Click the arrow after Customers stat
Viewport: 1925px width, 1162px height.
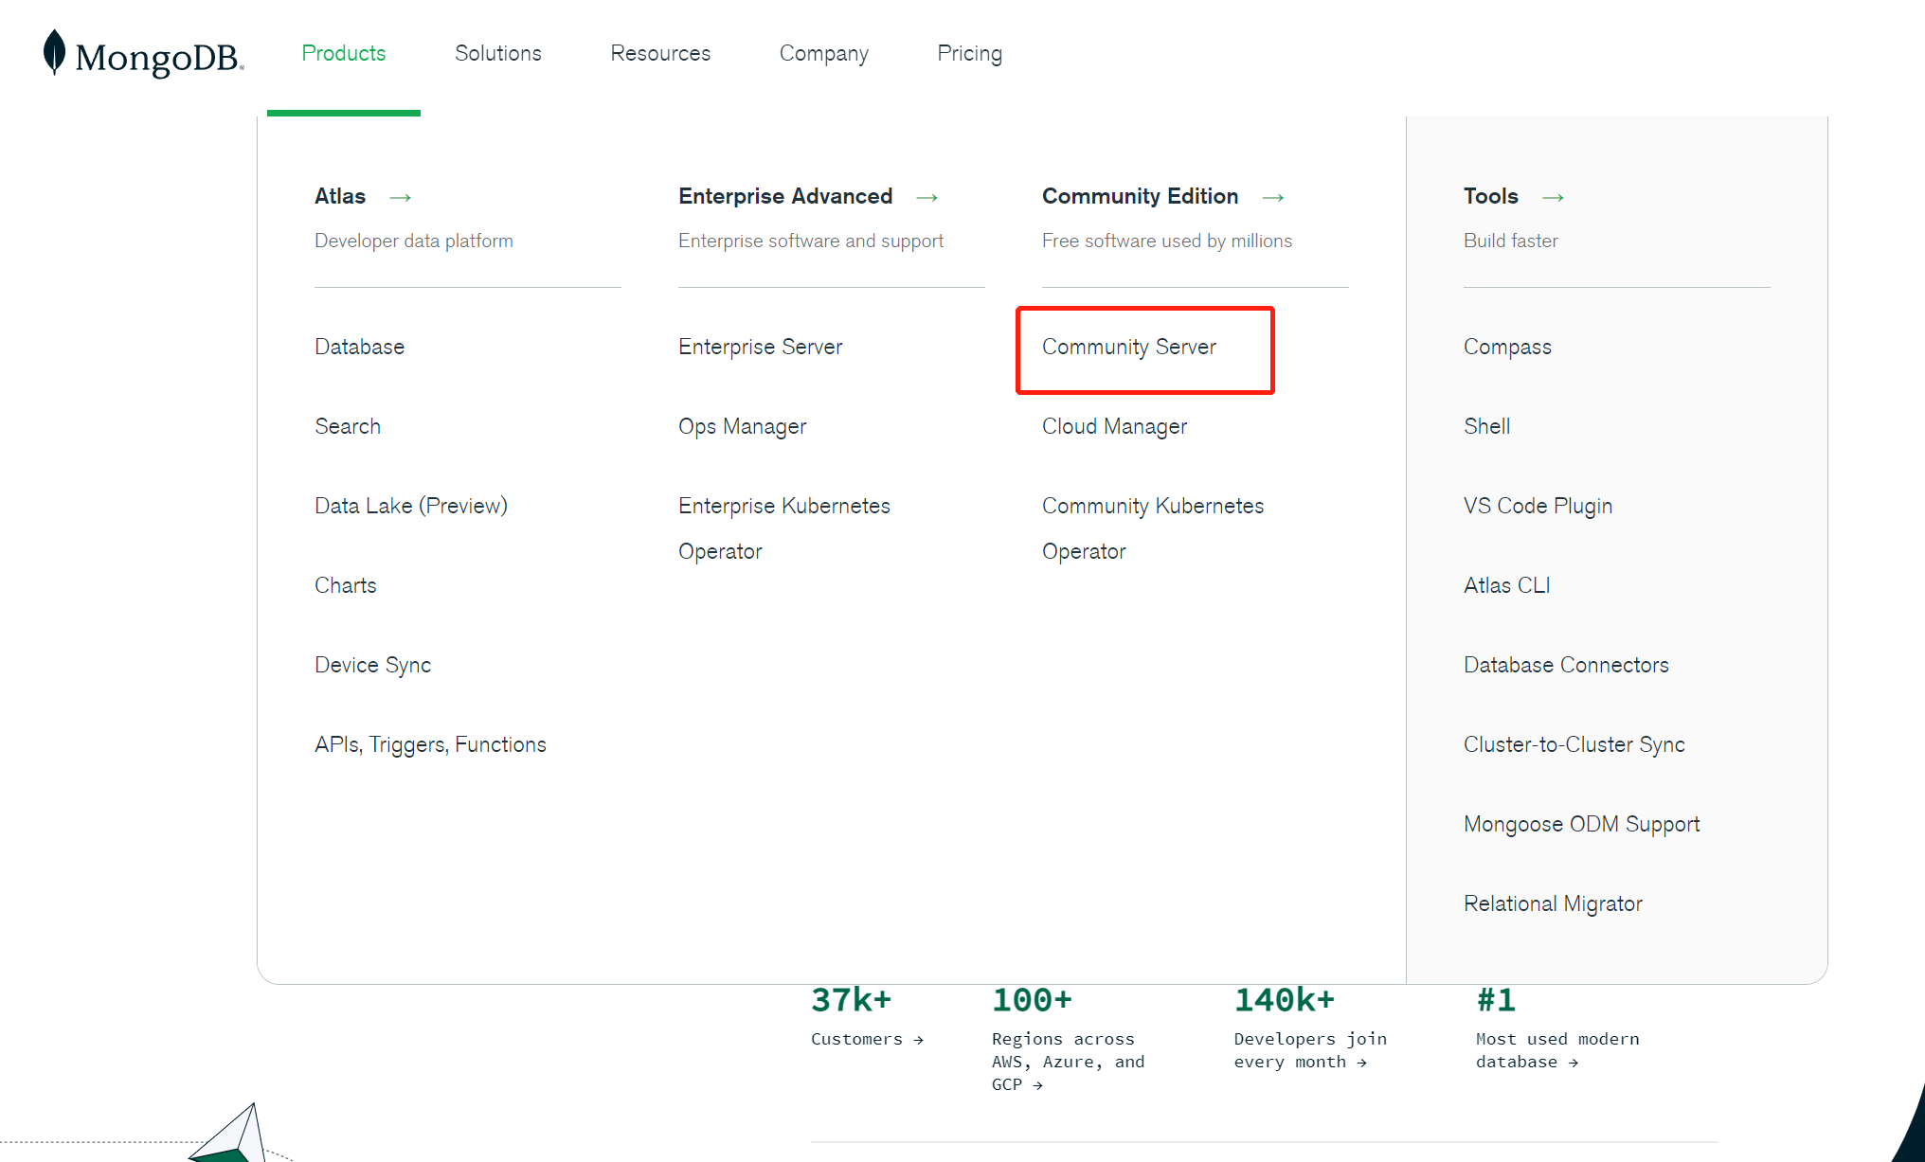click(x=918, y=1040)
